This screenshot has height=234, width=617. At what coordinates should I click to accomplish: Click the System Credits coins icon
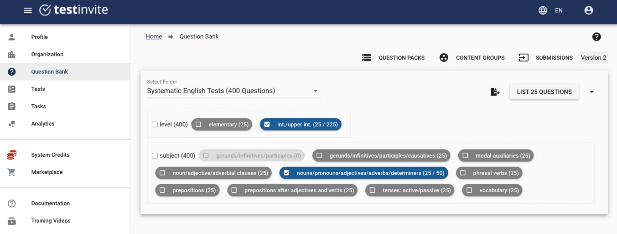pos(12,155)
